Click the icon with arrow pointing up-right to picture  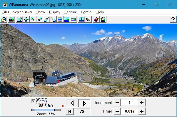click(40, 19)
